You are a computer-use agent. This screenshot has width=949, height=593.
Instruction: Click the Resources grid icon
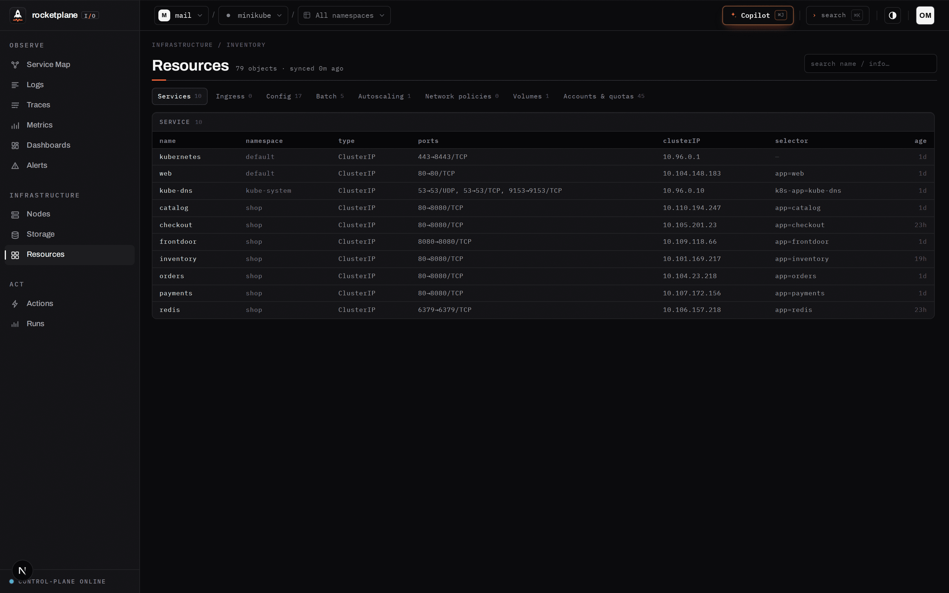(x=15, y=255)
